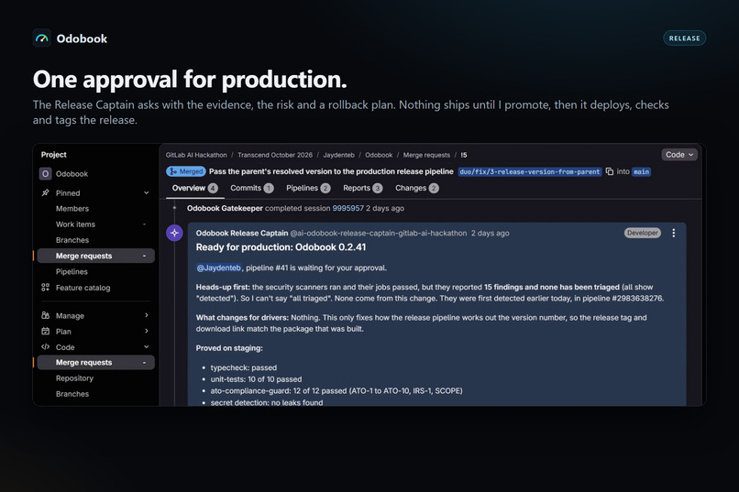739x492 pixels.
Task: Go to GitLab AI Hackathon breadcrumb
Action: click(196, 155)
